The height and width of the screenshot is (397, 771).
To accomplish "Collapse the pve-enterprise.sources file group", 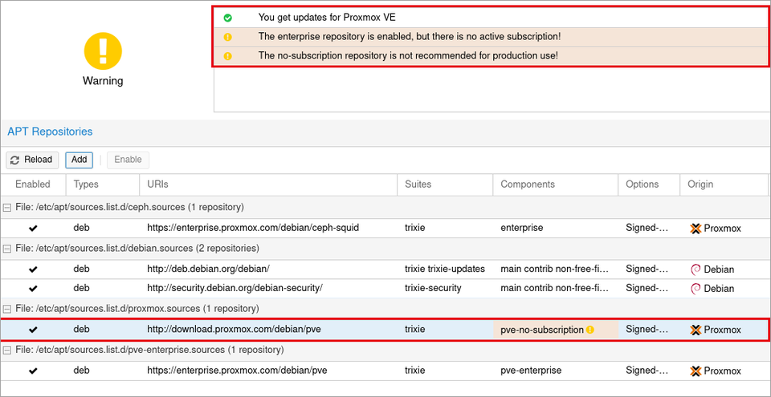I will 7,350.
